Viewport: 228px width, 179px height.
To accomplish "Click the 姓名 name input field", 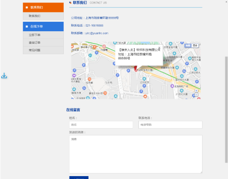I will point(101,125).
